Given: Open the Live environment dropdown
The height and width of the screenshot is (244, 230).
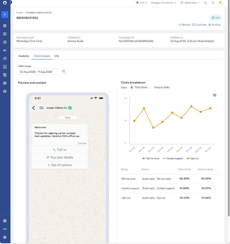Looking at the screenshot, I should [142, 3].
